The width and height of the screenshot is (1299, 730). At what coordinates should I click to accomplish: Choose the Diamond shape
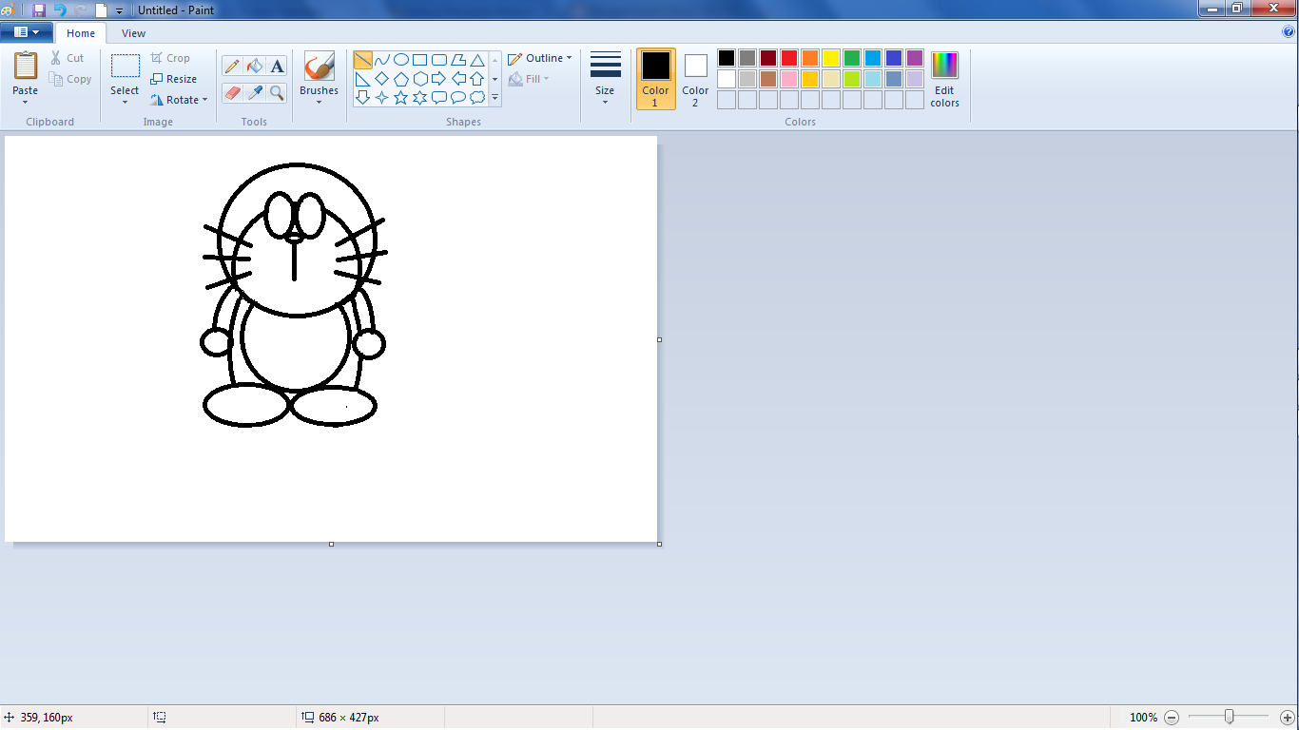click(x=382, y=79)
